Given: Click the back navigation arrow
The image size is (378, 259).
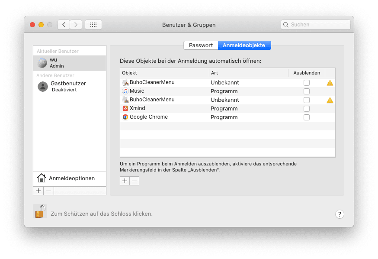Looking at the screenshot, I should tap(63, 25).
